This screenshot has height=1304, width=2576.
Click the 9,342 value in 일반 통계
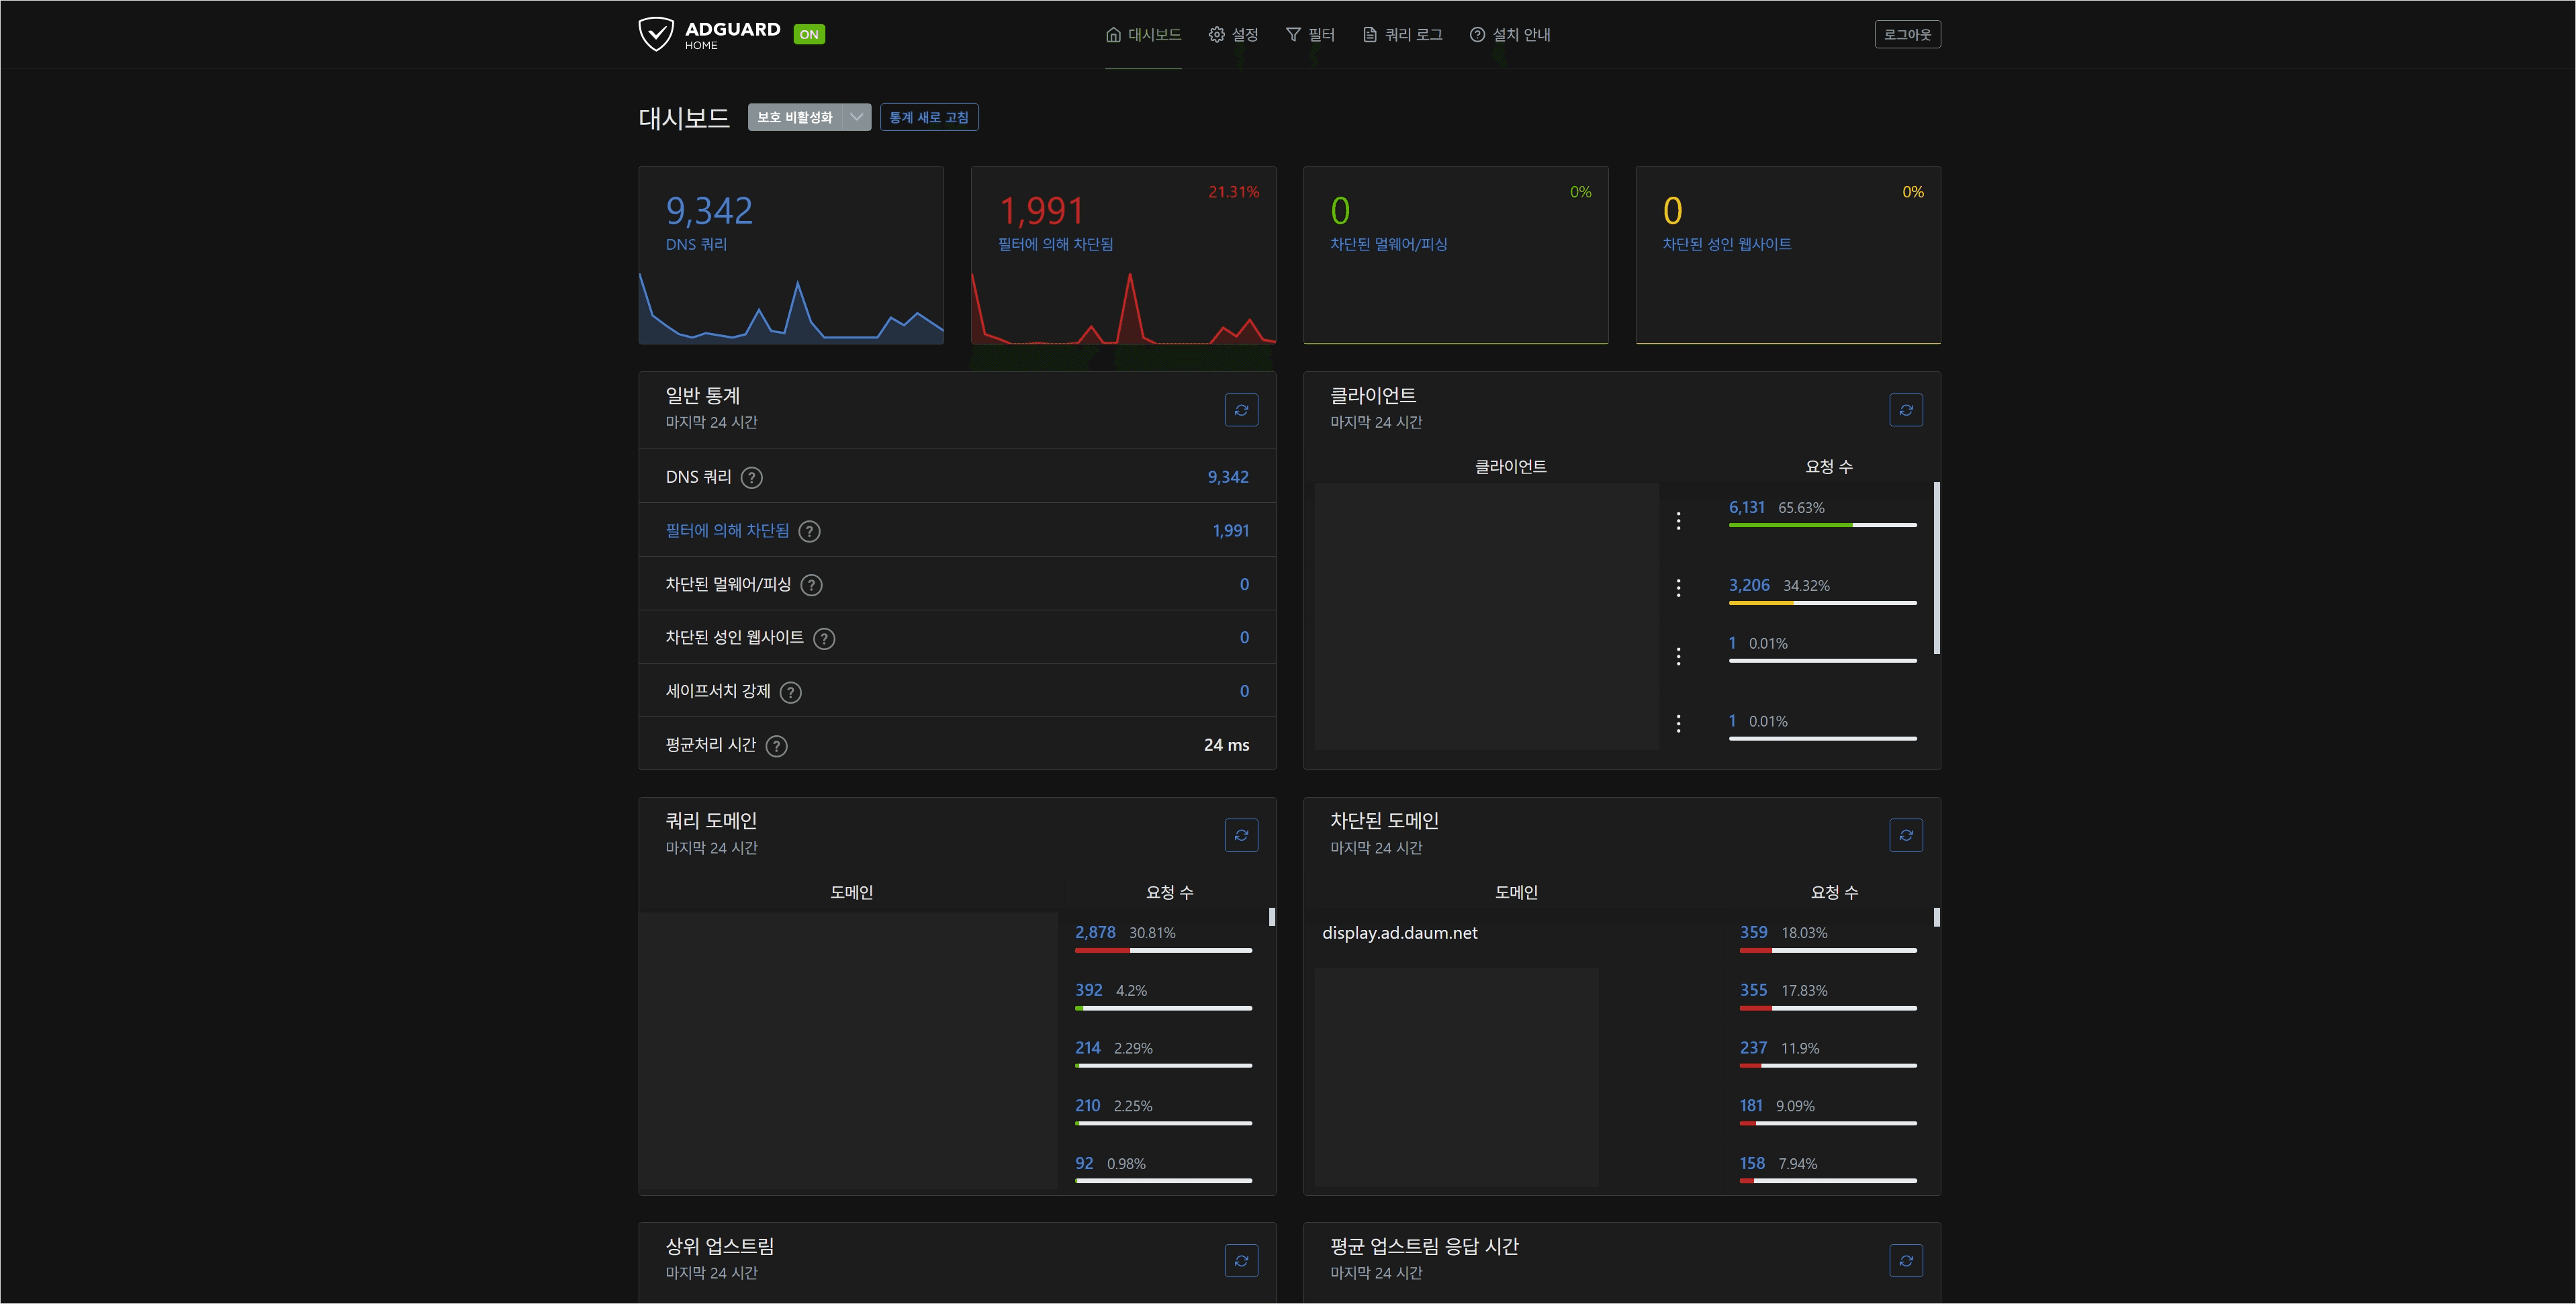[1228, 478]
